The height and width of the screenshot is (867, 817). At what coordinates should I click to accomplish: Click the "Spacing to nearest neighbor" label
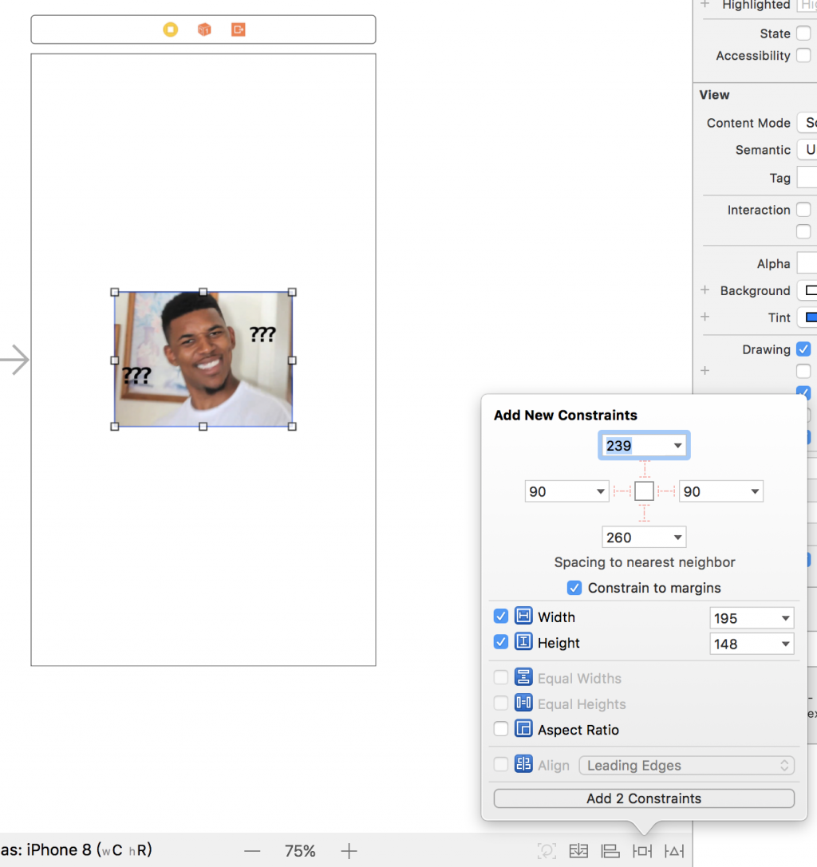coord(645,562)
